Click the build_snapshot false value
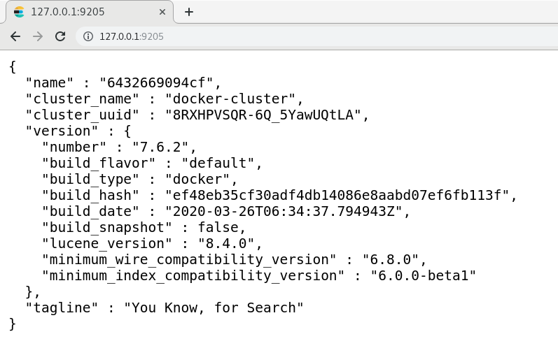The image size is (558, 355). point(218,227)
